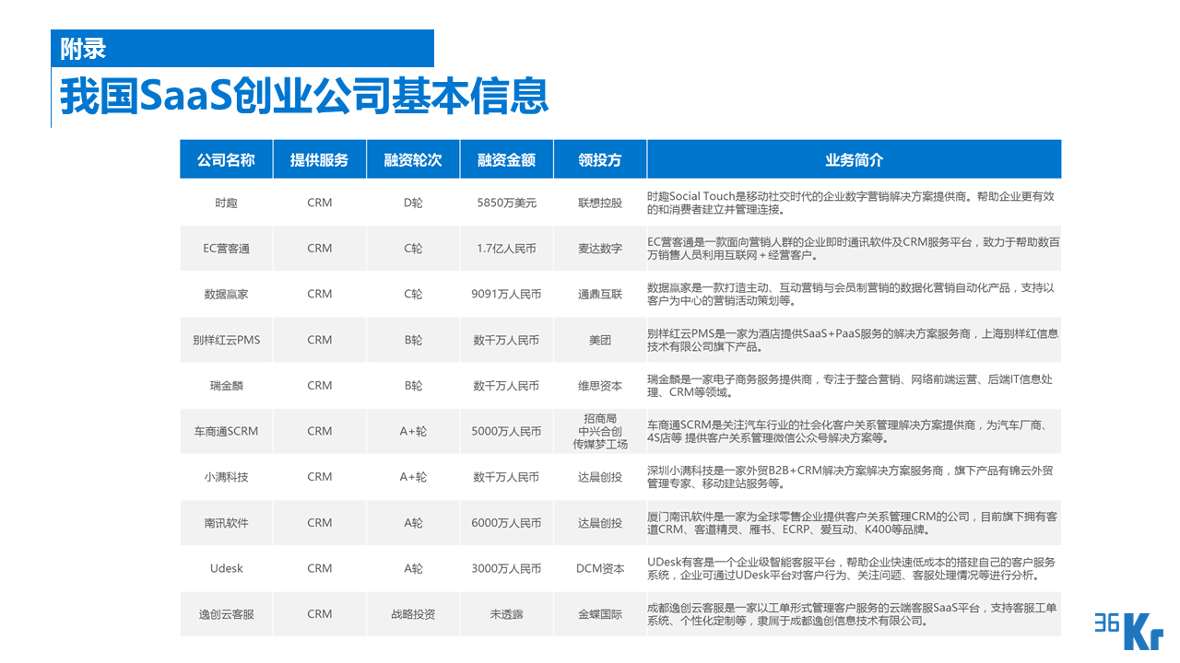Screen dimensions: 1180x663
Task: Select the 瑞金麟 company name
Action: pos(226,385)
